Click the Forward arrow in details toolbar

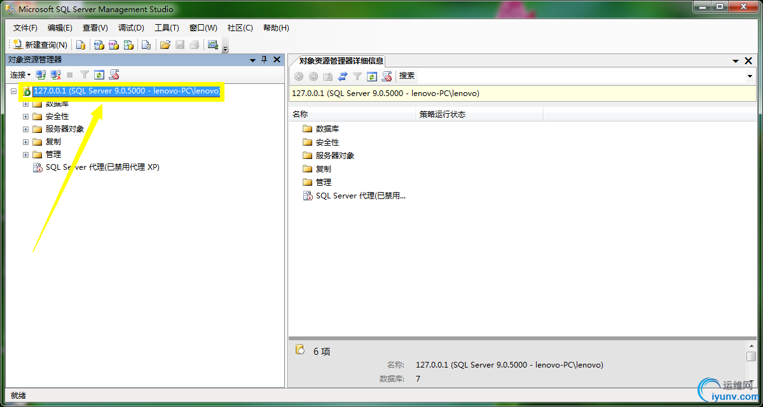313,76
